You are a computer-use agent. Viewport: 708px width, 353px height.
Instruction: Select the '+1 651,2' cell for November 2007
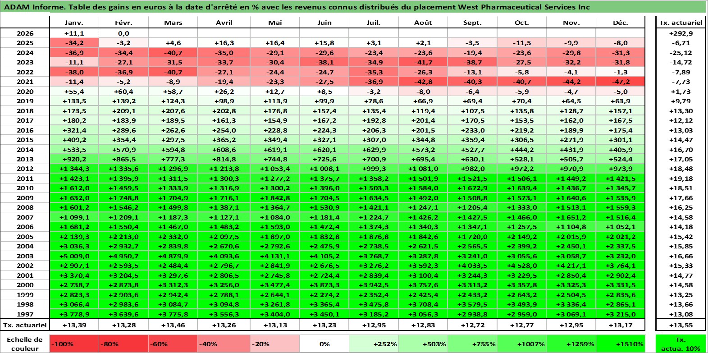[x=571, y=217]
